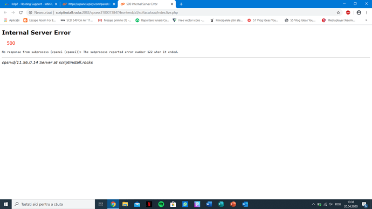Reload the page with the refresh icon
This screenshot has width=372, height=209.
21,12
